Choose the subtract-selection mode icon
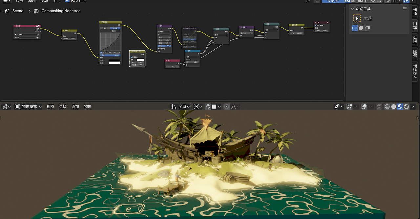 click(x=367, y=28)
